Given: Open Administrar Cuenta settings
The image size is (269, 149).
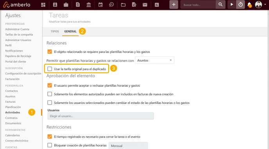Looking at the screenshot, I should [x=17, y=29].
